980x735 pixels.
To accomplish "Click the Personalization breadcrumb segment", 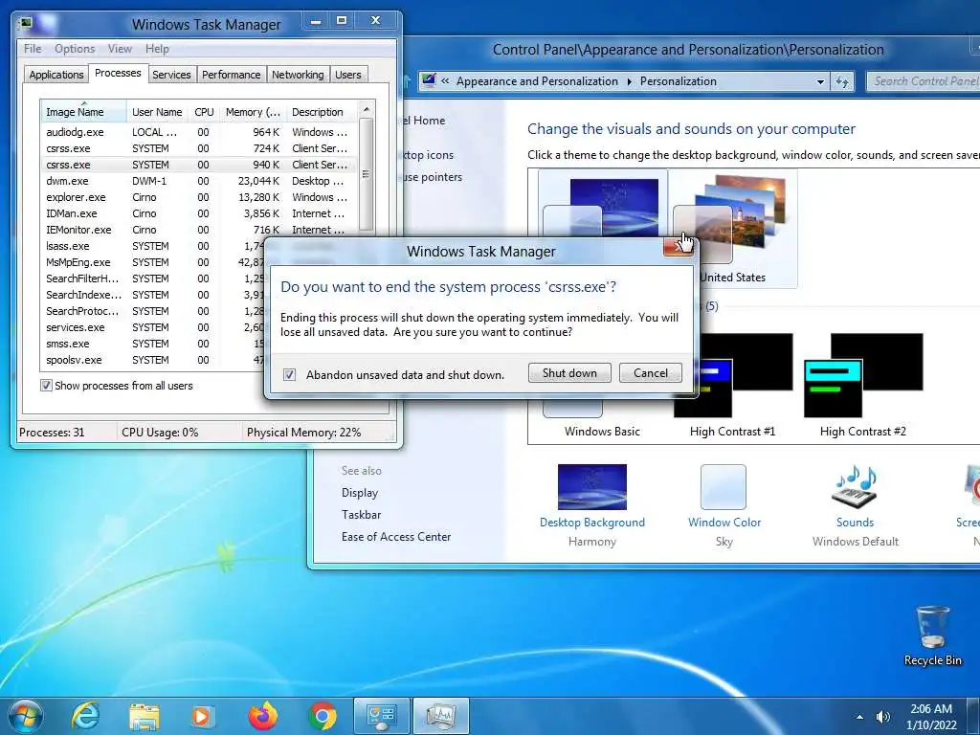I will pyautogui.click(x=679, y=81).
